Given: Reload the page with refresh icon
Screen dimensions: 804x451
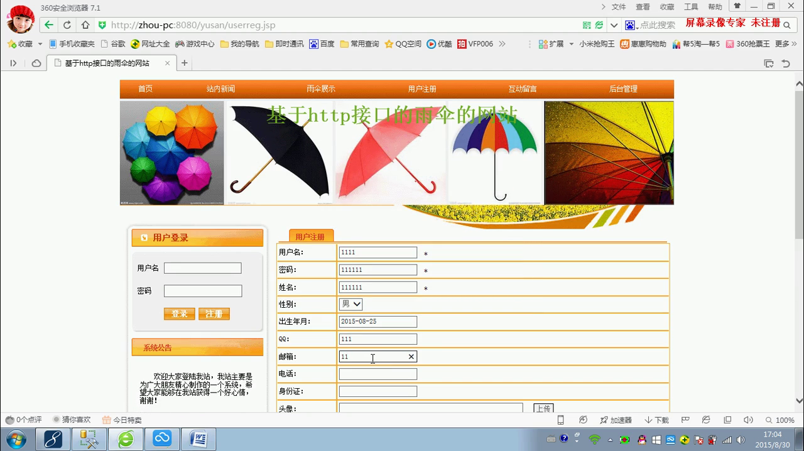Looking at the screenshot, I should tap(67, 25).
